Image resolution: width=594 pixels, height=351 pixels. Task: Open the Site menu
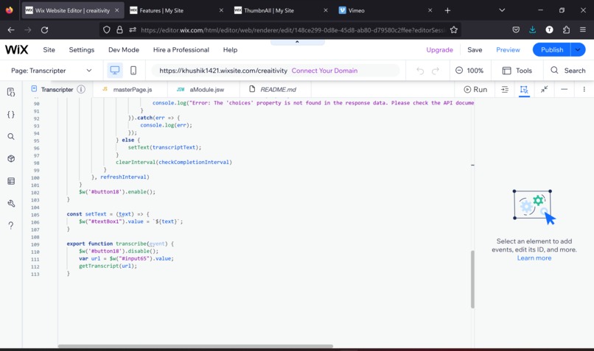click(x=49, y=49)
